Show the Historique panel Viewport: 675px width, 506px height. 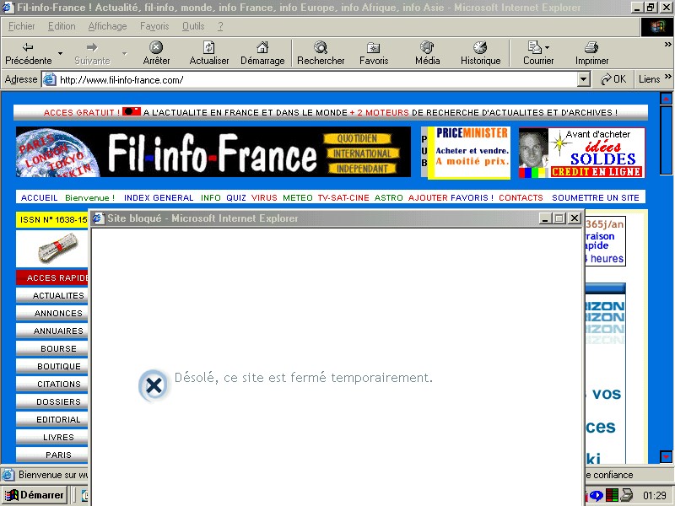[x=480, y=53]
